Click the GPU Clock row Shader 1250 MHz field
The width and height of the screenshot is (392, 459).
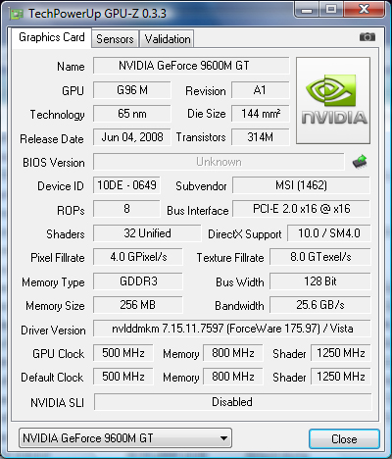point(341,353)
